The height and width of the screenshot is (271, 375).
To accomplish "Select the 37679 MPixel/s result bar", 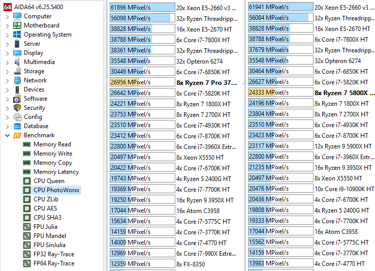I will [280, 50].
